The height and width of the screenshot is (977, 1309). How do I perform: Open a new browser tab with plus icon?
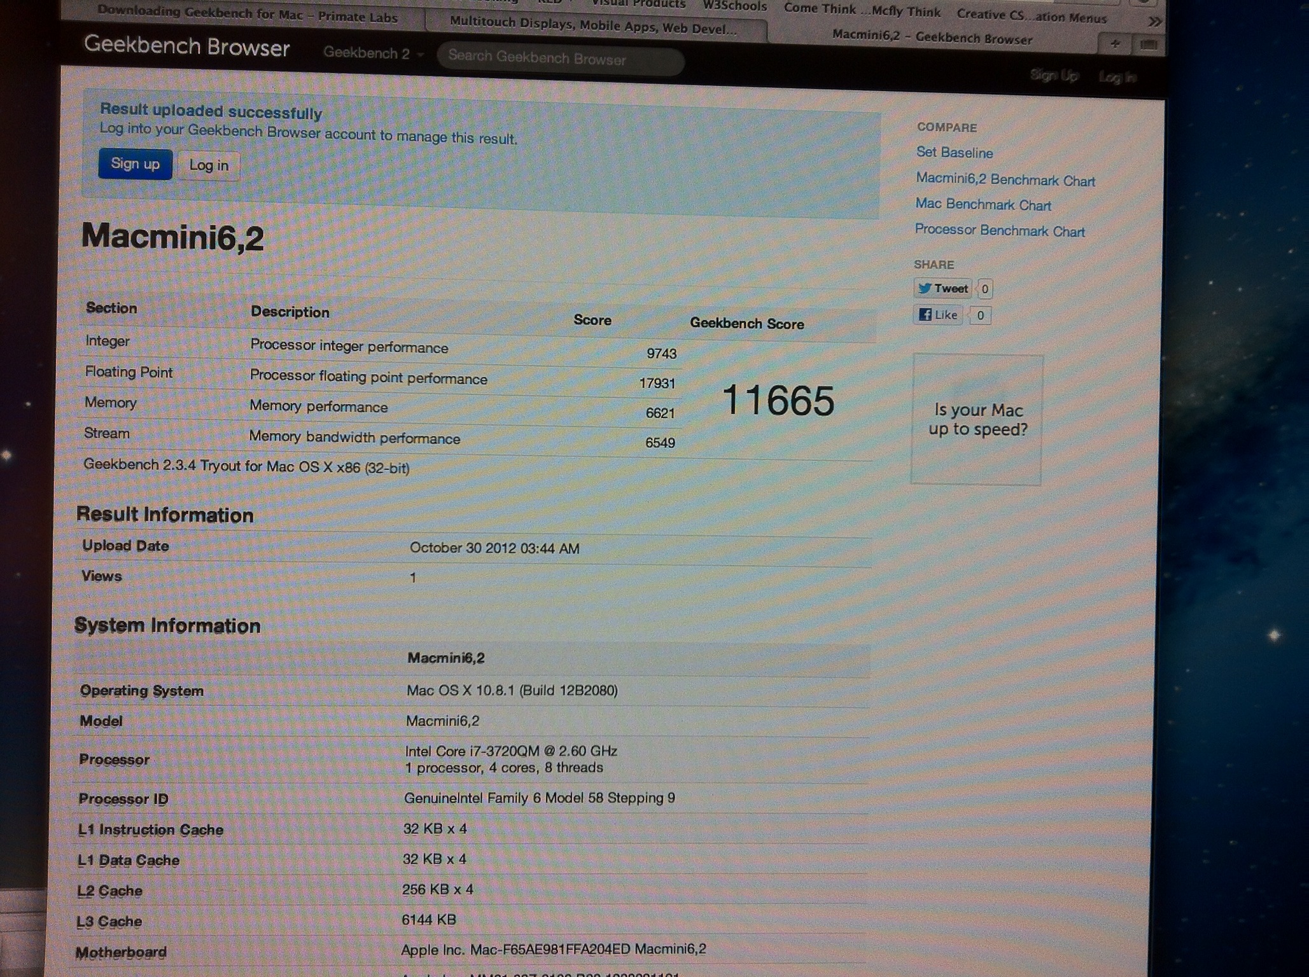coord(1116,44)
